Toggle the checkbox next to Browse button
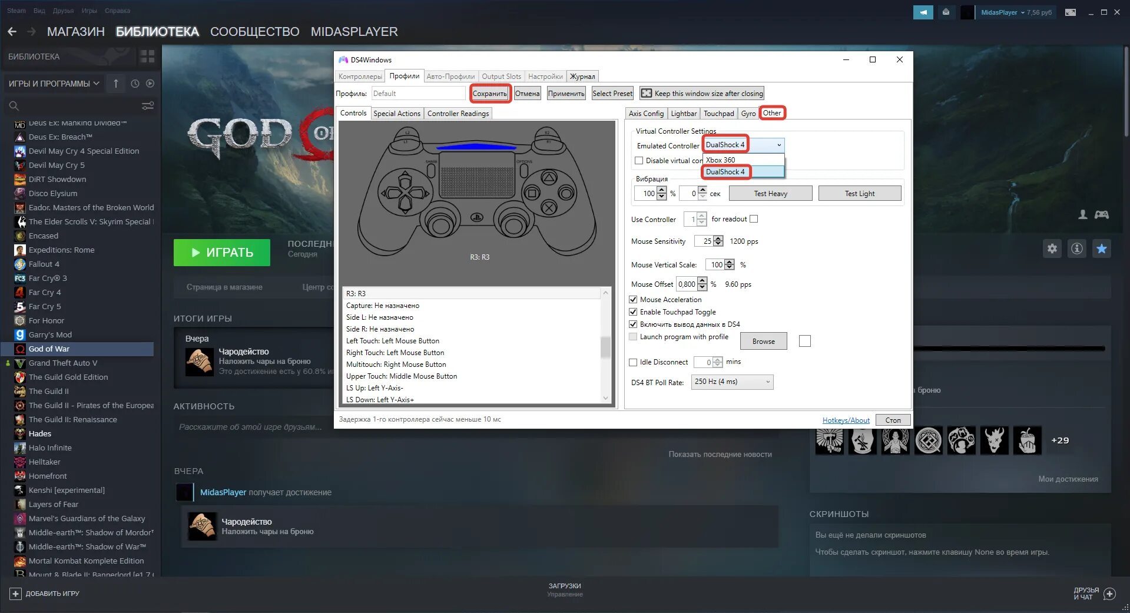This screenshot has width=1130, height=613. (805, 341)
